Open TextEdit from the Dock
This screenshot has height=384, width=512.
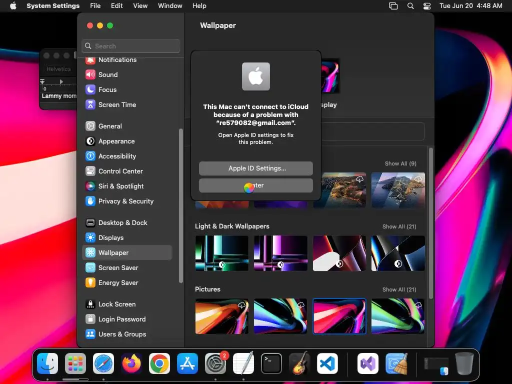[x=243, y=363]
